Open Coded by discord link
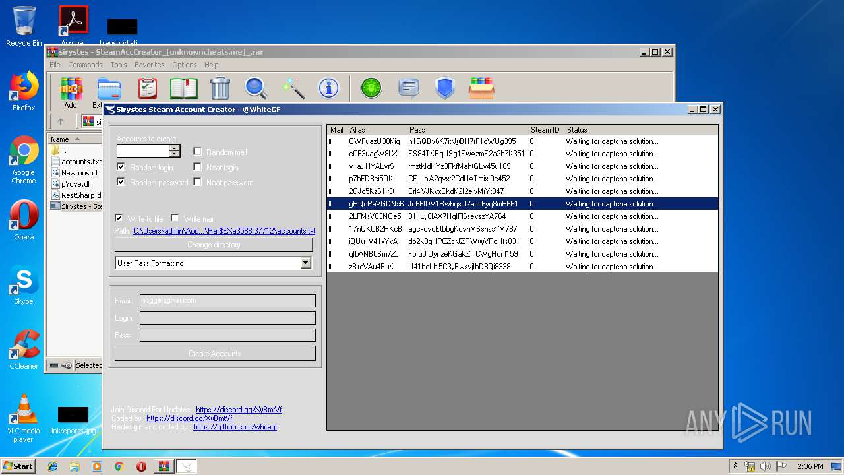Viewport: 844px width, 475px height. point(189,418)
